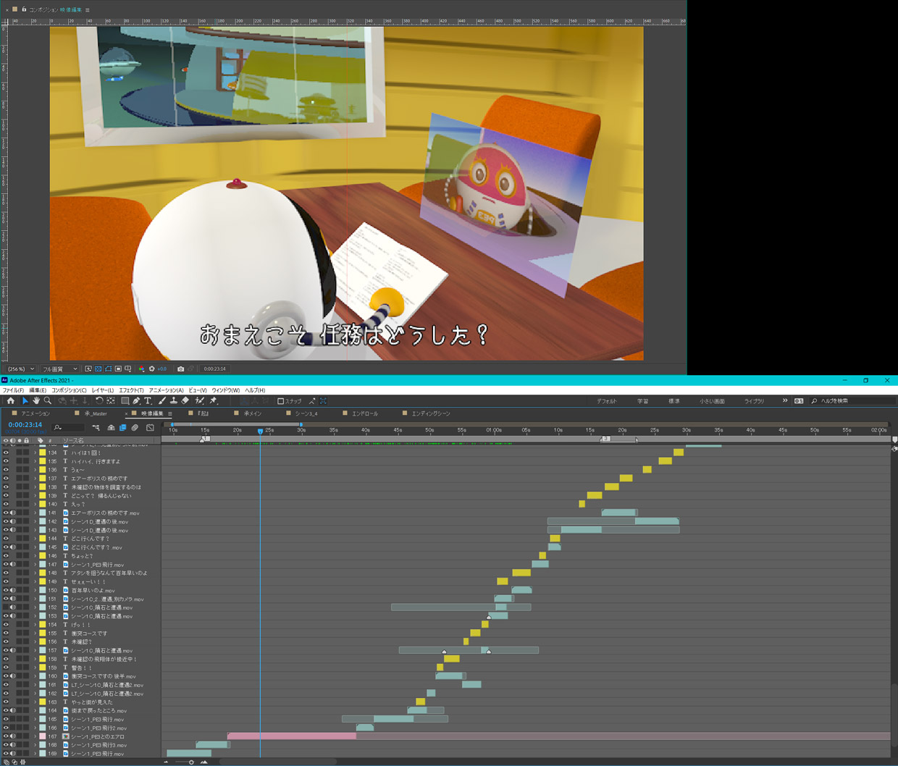Image resolution: width=898 pixels, height=766 pixels.
Task: Toggle the スナップ checkbox
Action: point(281,401)
